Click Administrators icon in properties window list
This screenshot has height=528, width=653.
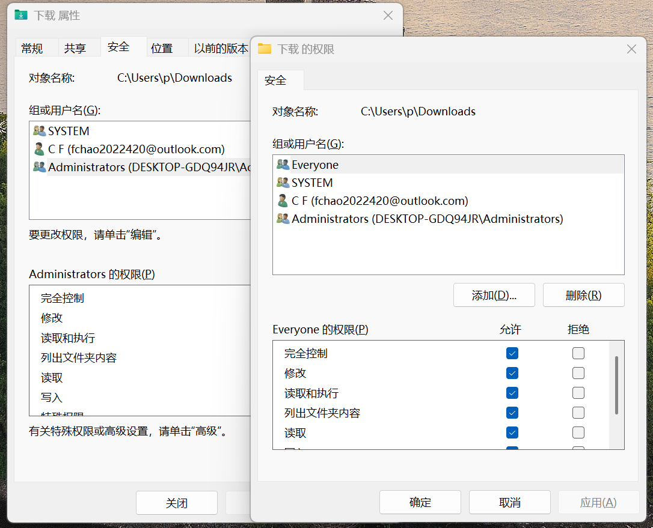tap(39, 167)
